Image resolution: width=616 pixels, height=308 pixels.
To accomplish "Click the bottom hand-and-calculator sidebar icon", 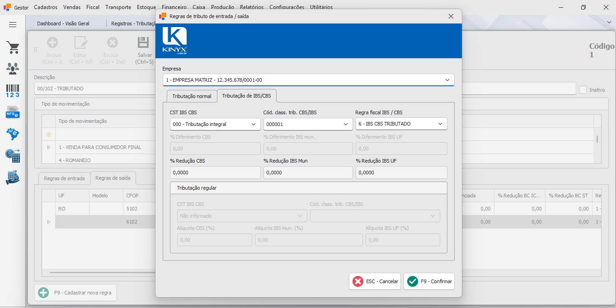I will [13, 177].
